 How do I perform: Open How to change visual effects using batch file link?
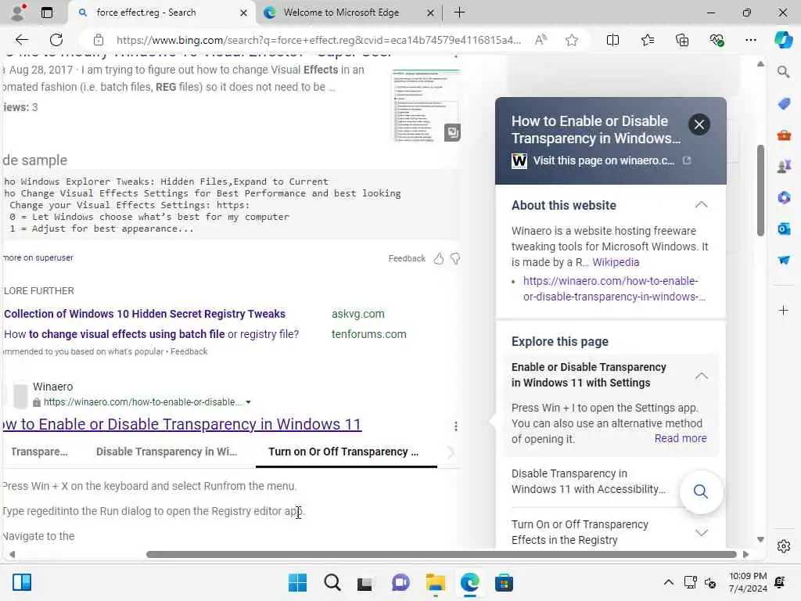tap(151, 334)
